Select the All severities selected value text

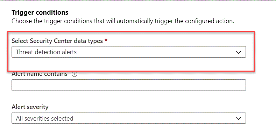click(x=44, y=118)
